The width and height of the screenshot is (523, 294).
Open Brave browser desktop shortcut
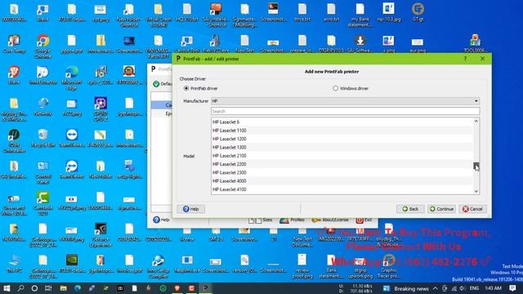(14, 75)
